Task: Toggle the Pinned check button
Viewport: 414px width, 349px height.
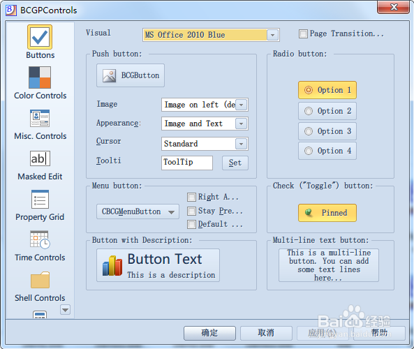Action: point(327,213)
